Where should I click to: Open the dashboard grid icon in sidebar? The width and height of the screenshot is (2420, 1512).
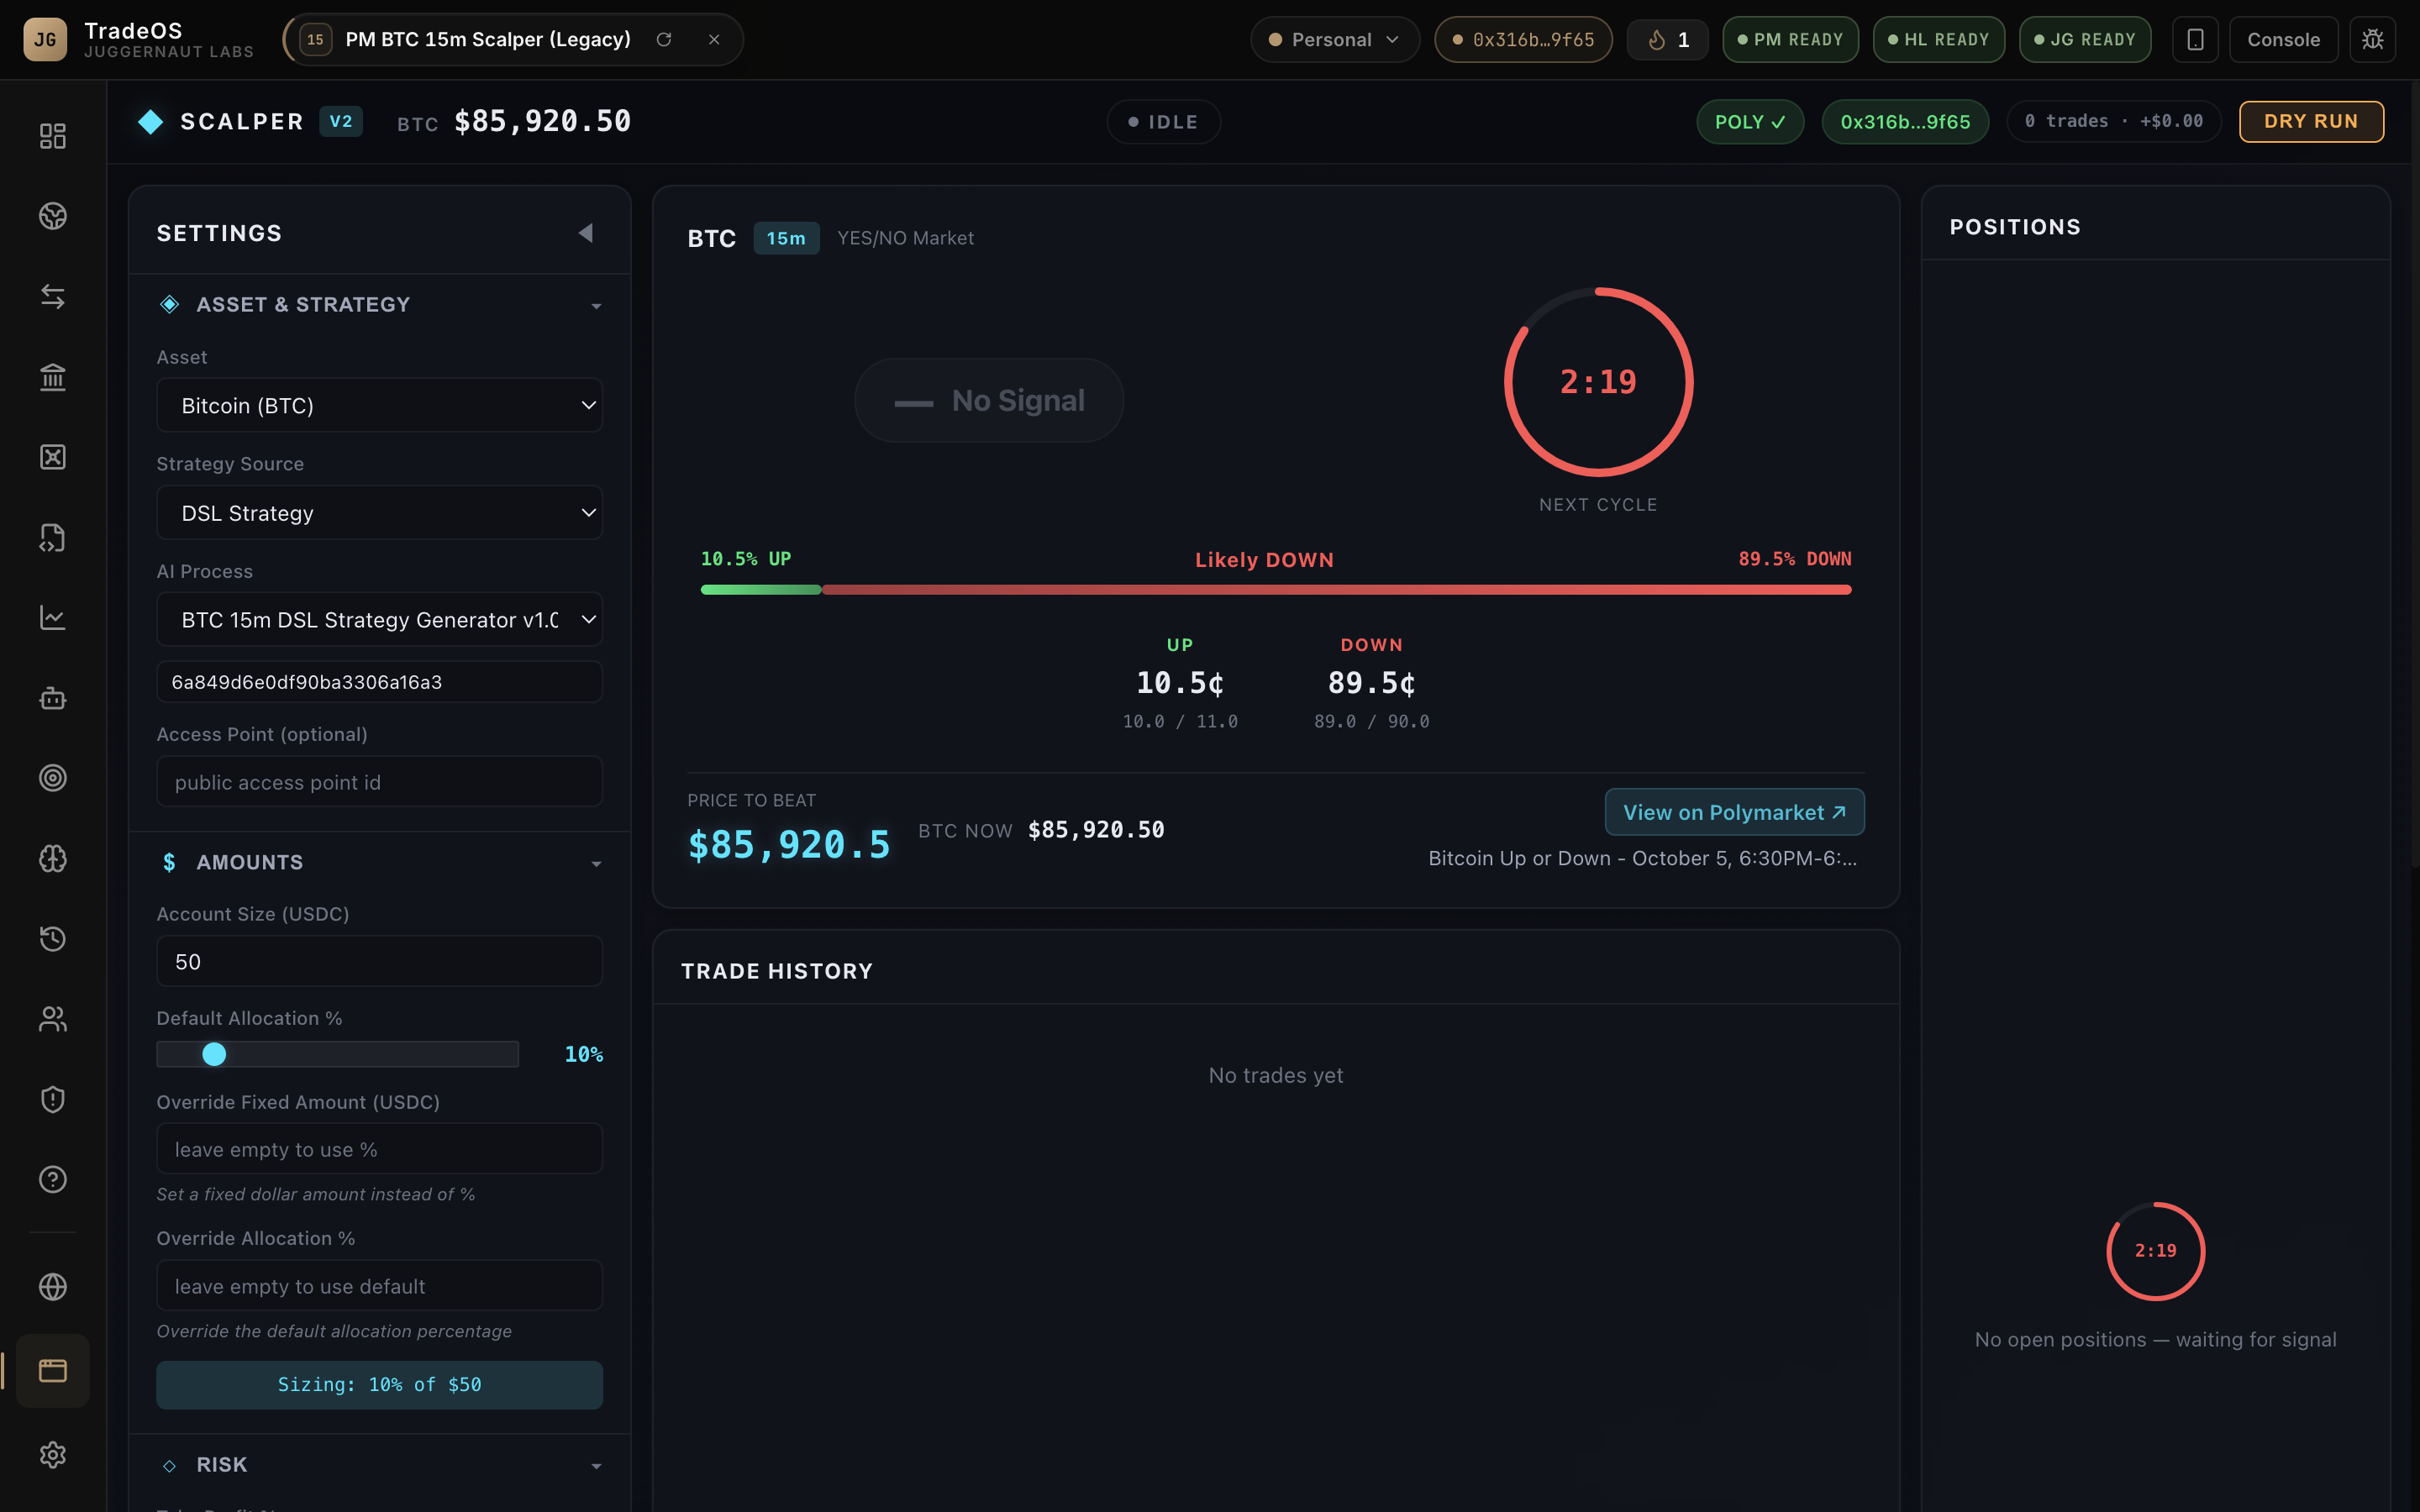coord(52,136)
